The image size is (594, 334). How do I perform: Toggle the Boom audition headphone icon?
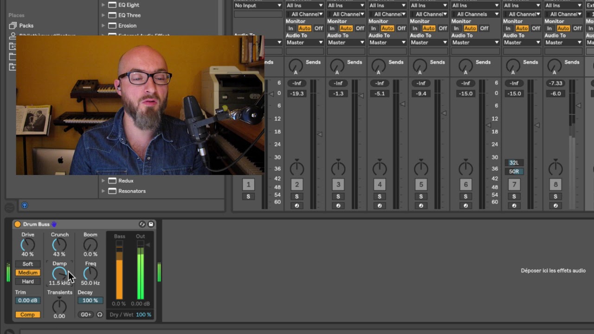click(x=99, y=315)
